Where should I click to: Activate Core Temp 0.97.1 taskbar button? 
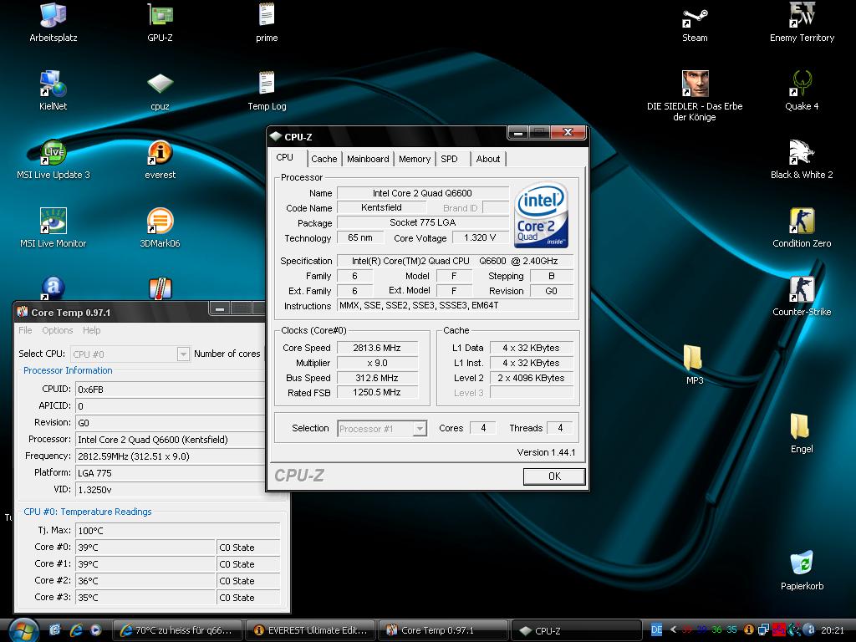(x=443, y=630)
